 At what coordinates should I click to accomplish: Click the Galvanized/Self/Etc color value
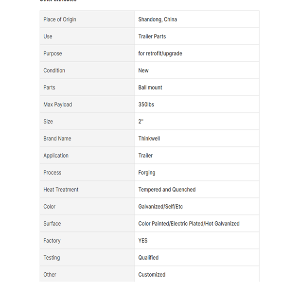[x=160, y=207]
